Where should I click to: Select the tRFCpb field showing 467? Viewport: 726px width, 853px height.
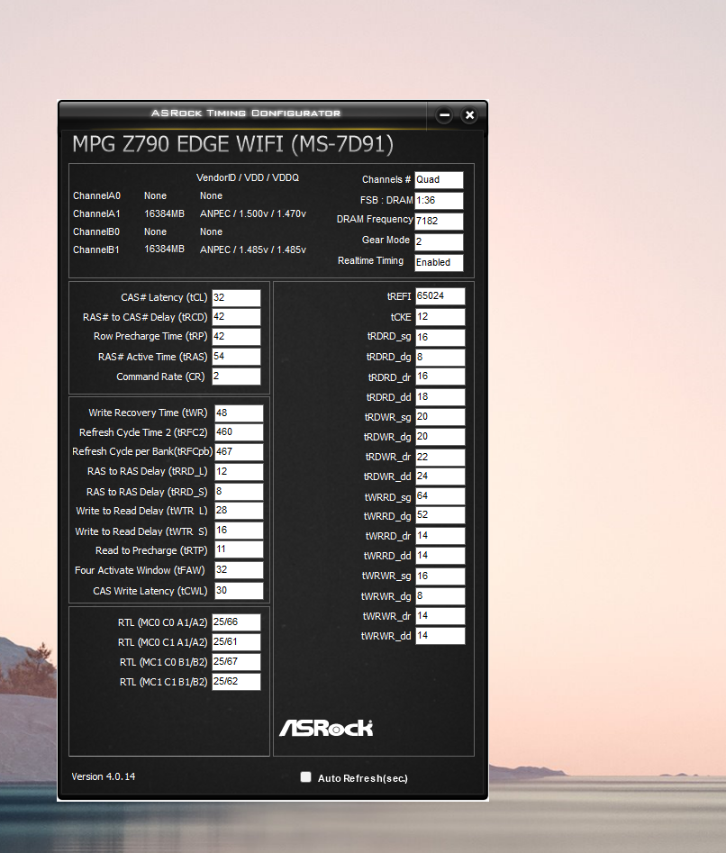[x=239, y=452]
